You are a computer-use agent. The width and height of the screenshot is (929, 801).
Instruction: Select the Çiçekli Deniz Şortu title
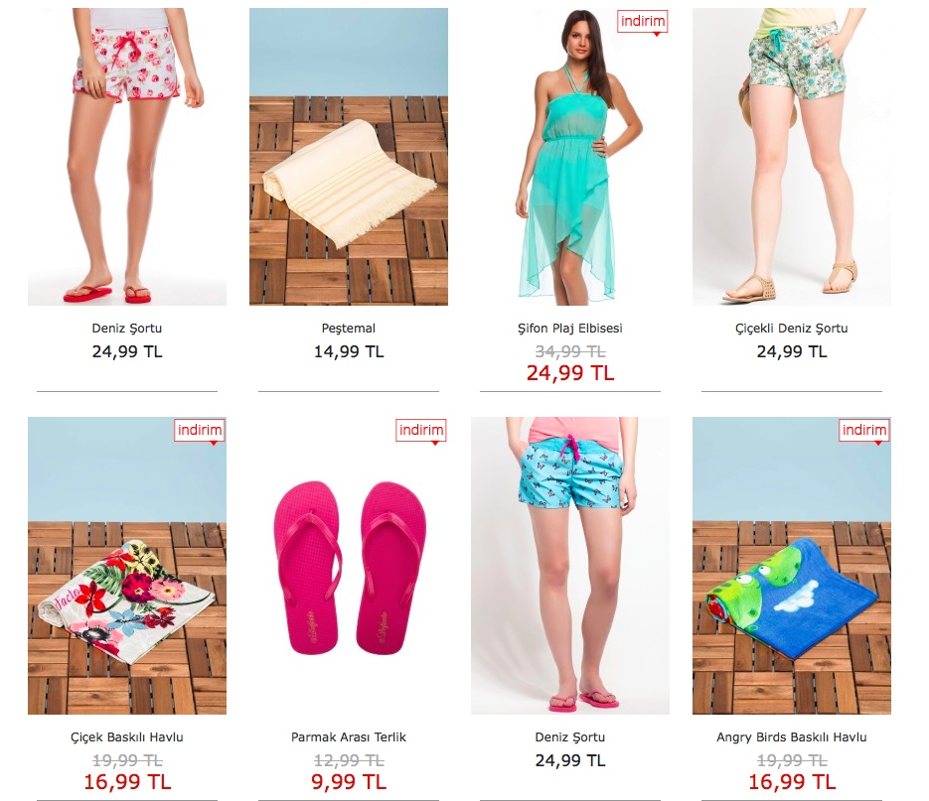[792, 328]
